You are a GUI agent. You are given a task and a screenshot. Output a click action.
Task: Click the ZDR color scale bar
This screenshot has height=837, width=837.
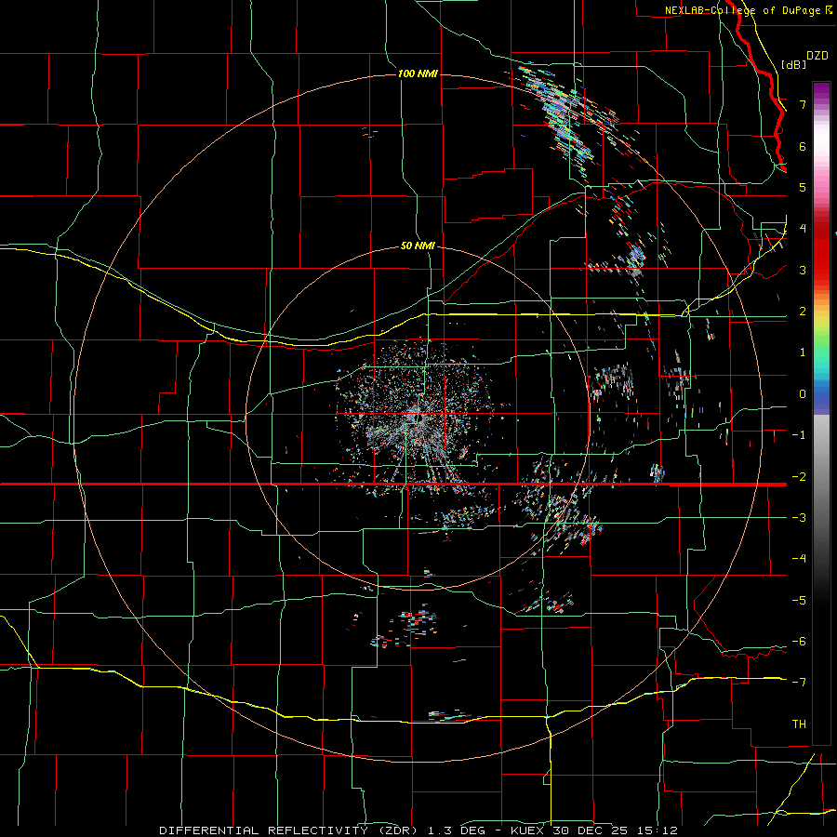point(821,413)
